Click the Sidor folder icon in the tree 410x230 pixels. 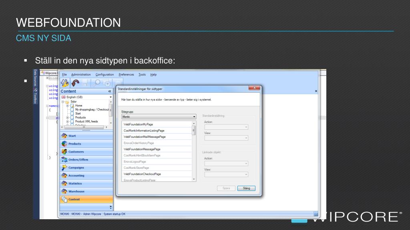tap(67, 102)
